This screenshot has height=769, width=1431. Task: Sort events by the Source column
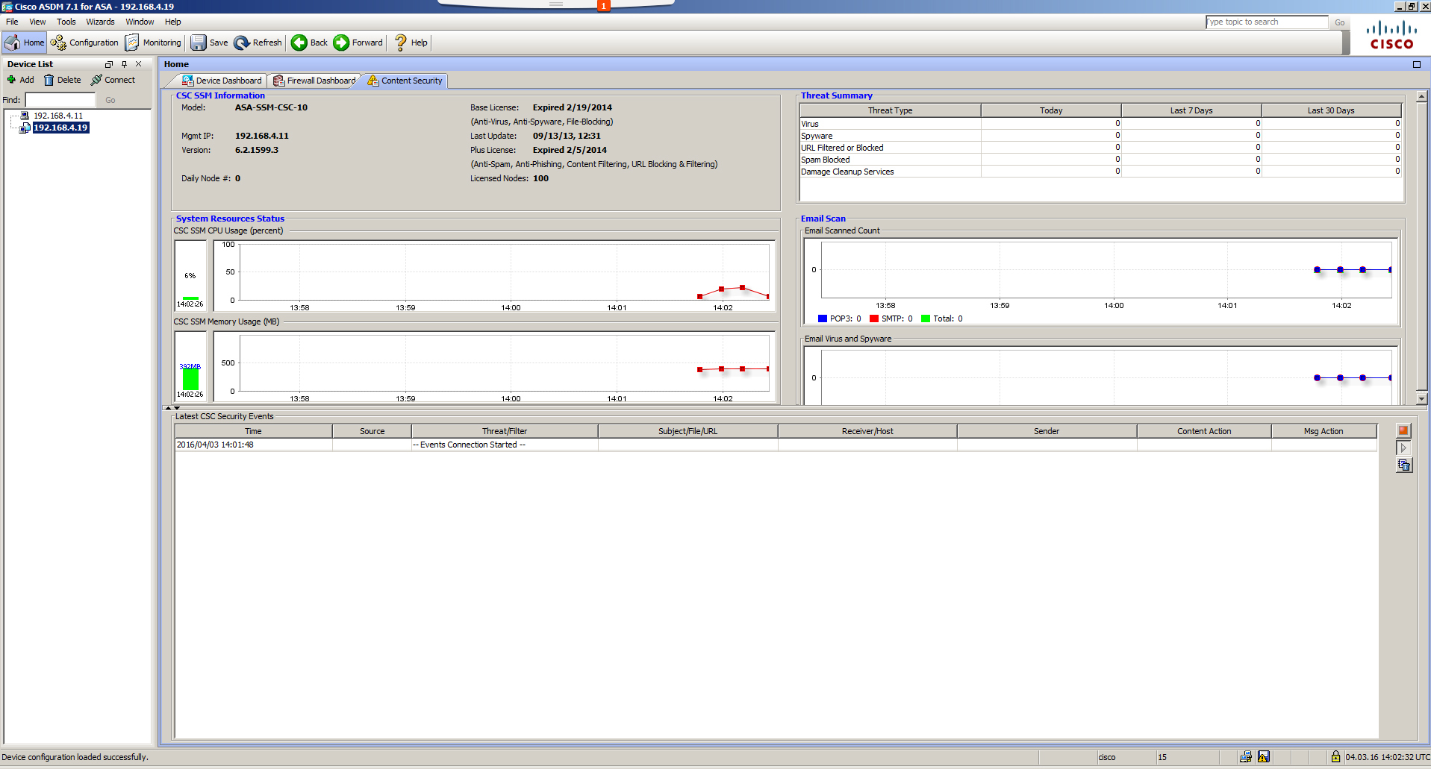pos(372,431)
